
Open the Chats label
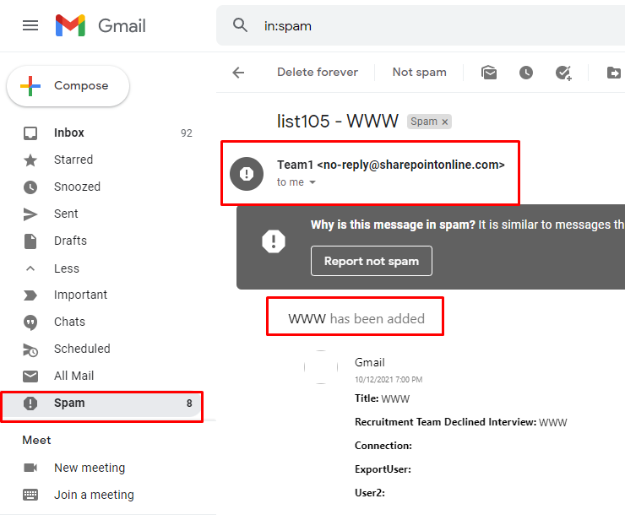point(101,322)
